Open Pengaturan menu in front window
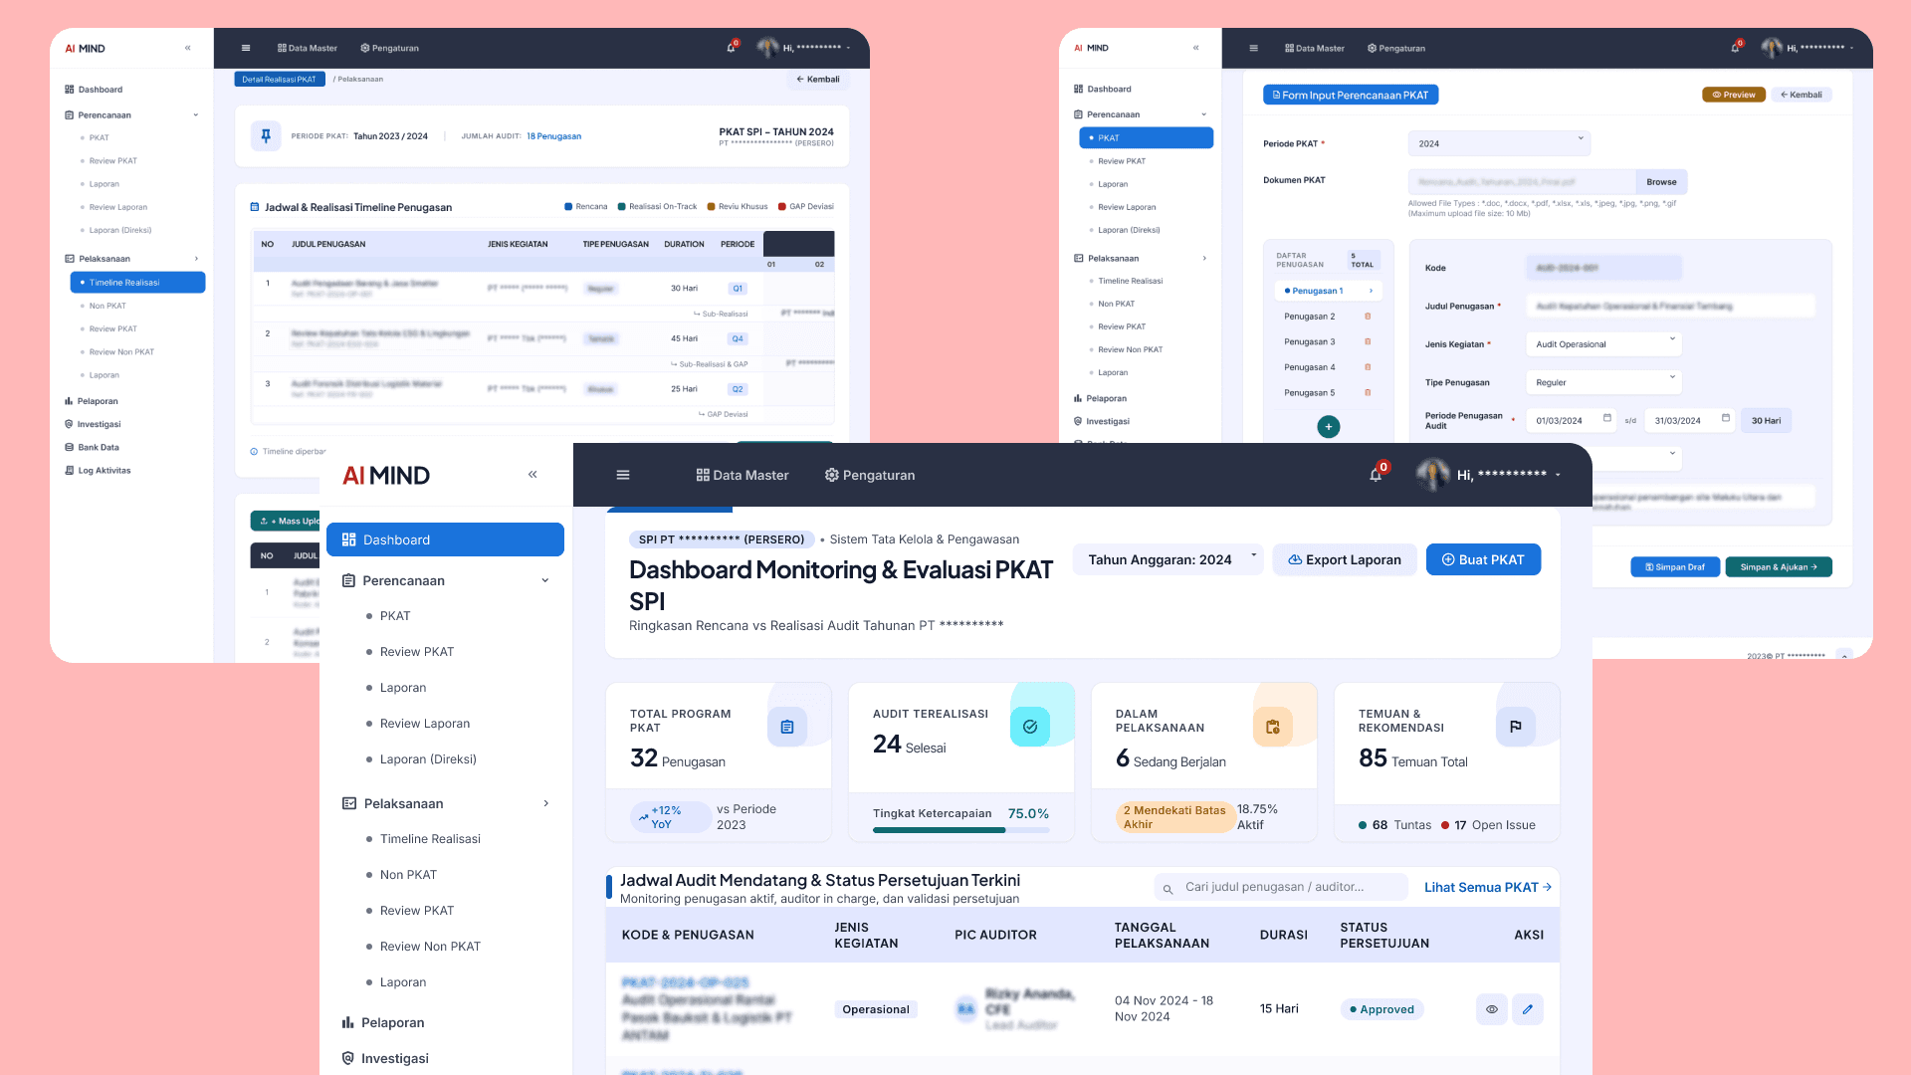The width and height of the screenshot is (1911, 1075). (870, 475)
